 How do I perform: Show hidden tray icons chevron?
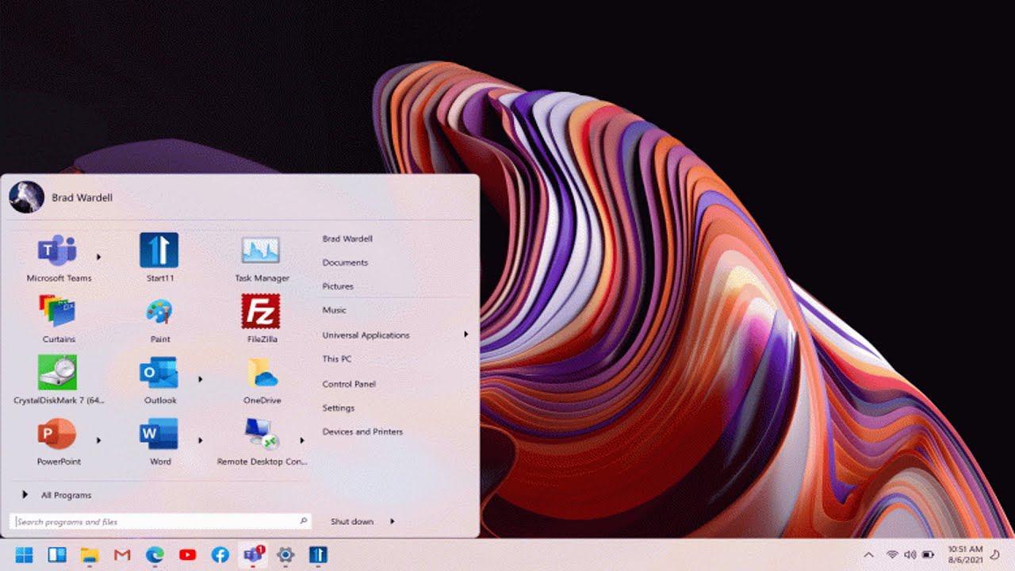pos(868,554)
